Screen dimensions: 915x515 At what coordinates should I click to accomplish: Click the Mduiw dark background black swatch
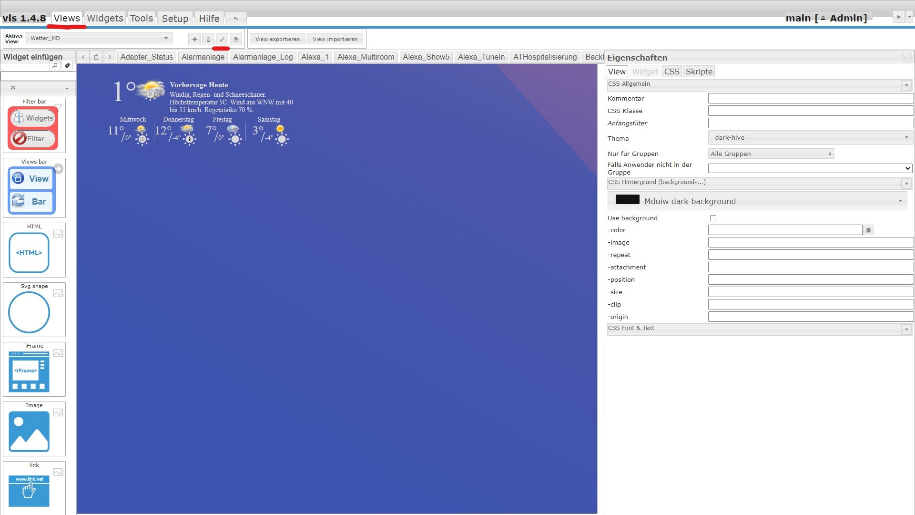coord(627,200)
